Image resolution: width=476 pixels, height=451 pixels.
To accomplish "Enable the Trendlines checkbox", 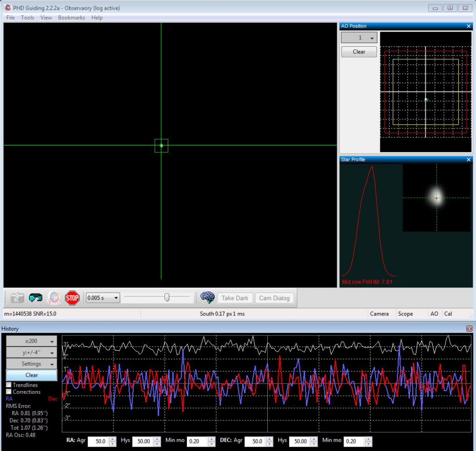I will click(x=8, y=385).
